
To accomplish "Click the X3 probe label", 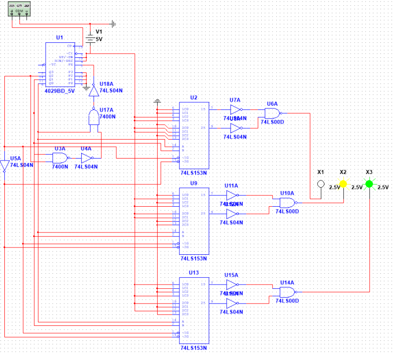I will point(369,172).
